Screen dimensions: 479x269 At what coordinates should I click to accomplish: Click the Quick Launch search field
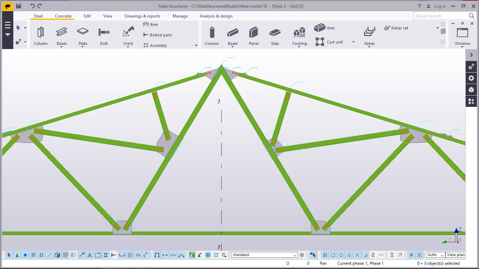point(445,16)
